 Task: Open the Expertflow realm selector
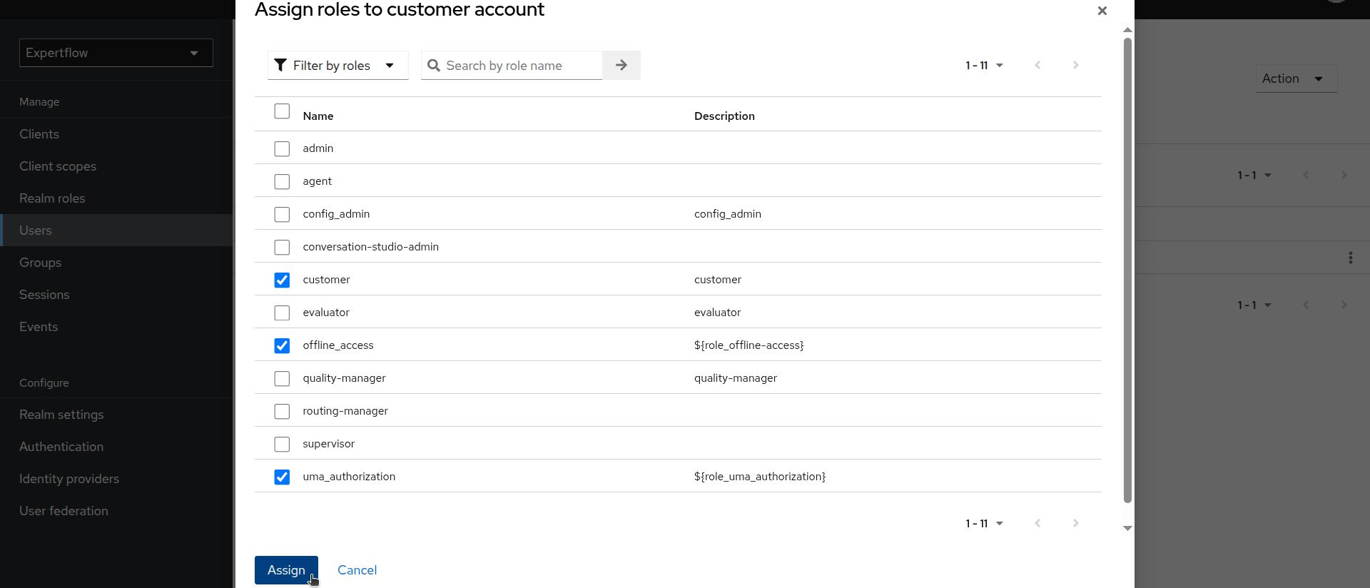[x=116, y=53]
